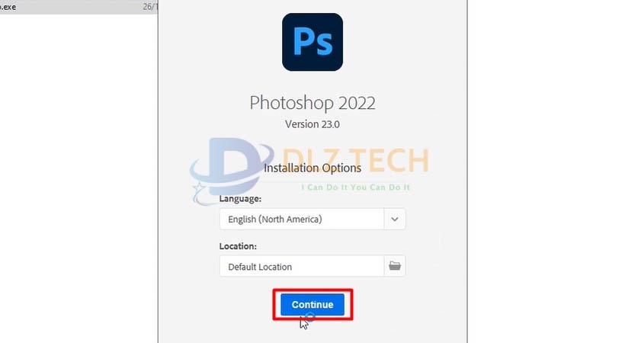Click the Installation Options heading
625x343 pixels.
tap(312, 168)
